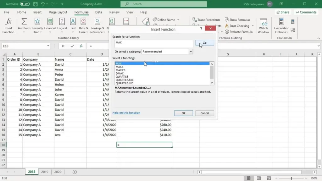
Task: Switch to the Home tab
Action: (22, 12)
